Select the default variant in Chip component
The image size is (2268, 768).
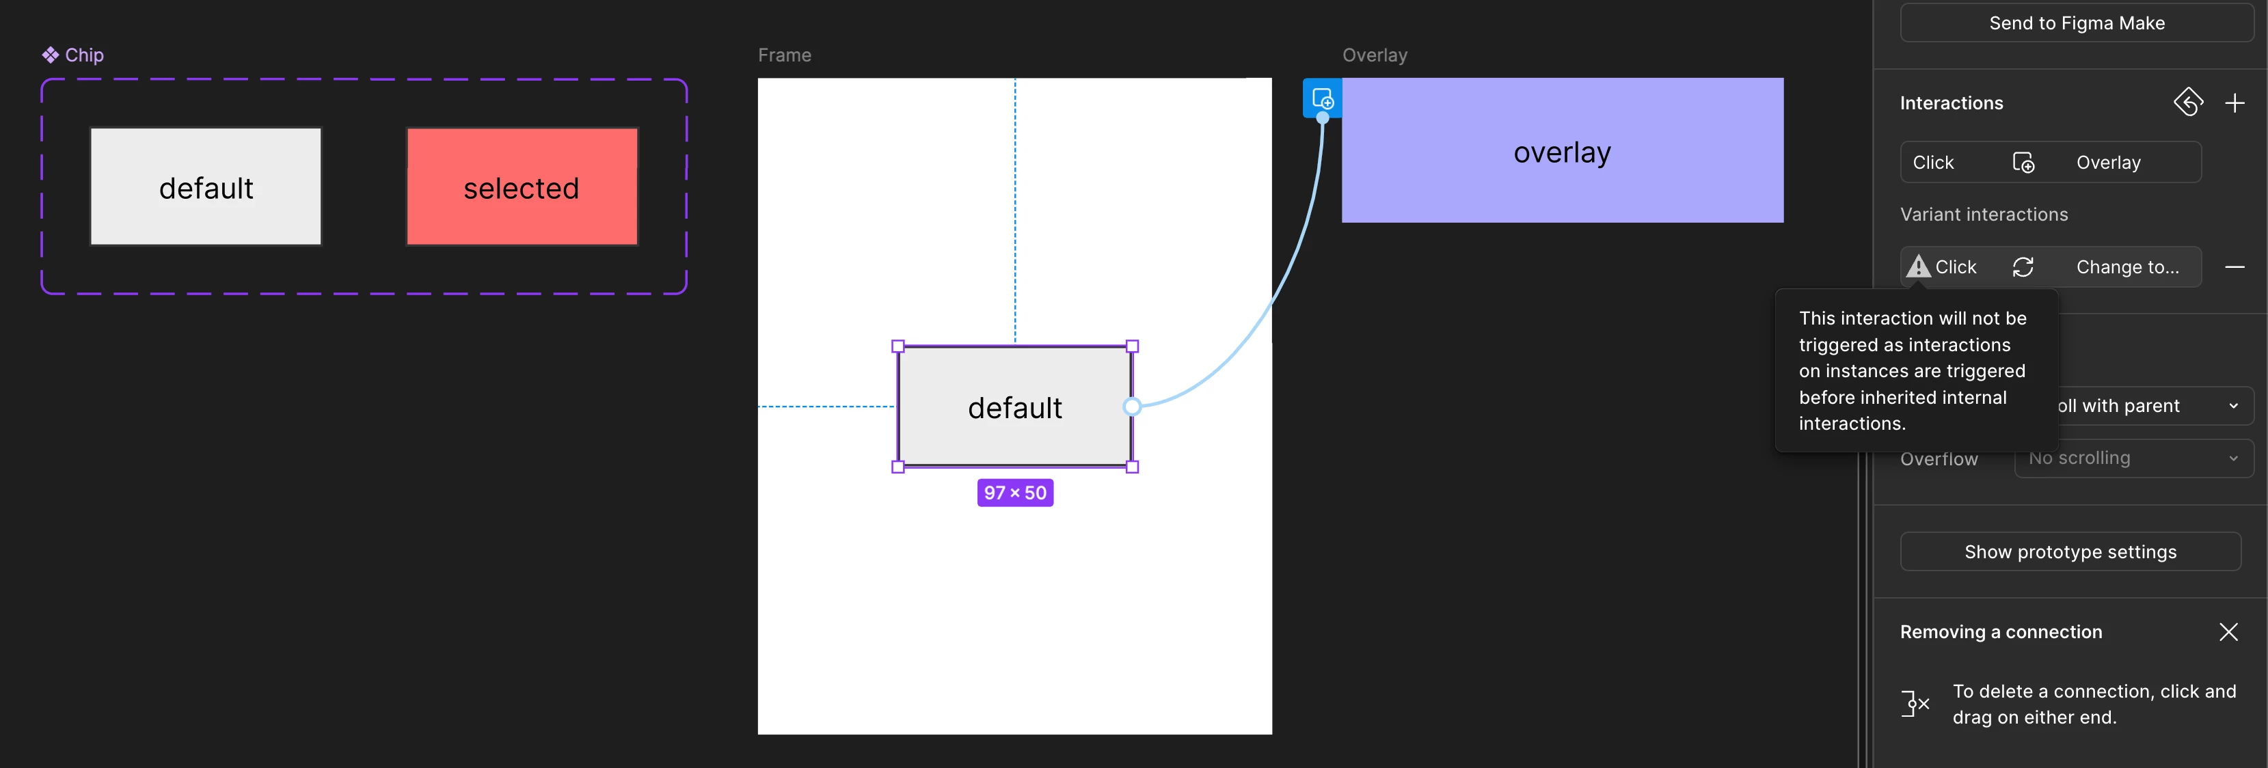click(x=206, y=187)
